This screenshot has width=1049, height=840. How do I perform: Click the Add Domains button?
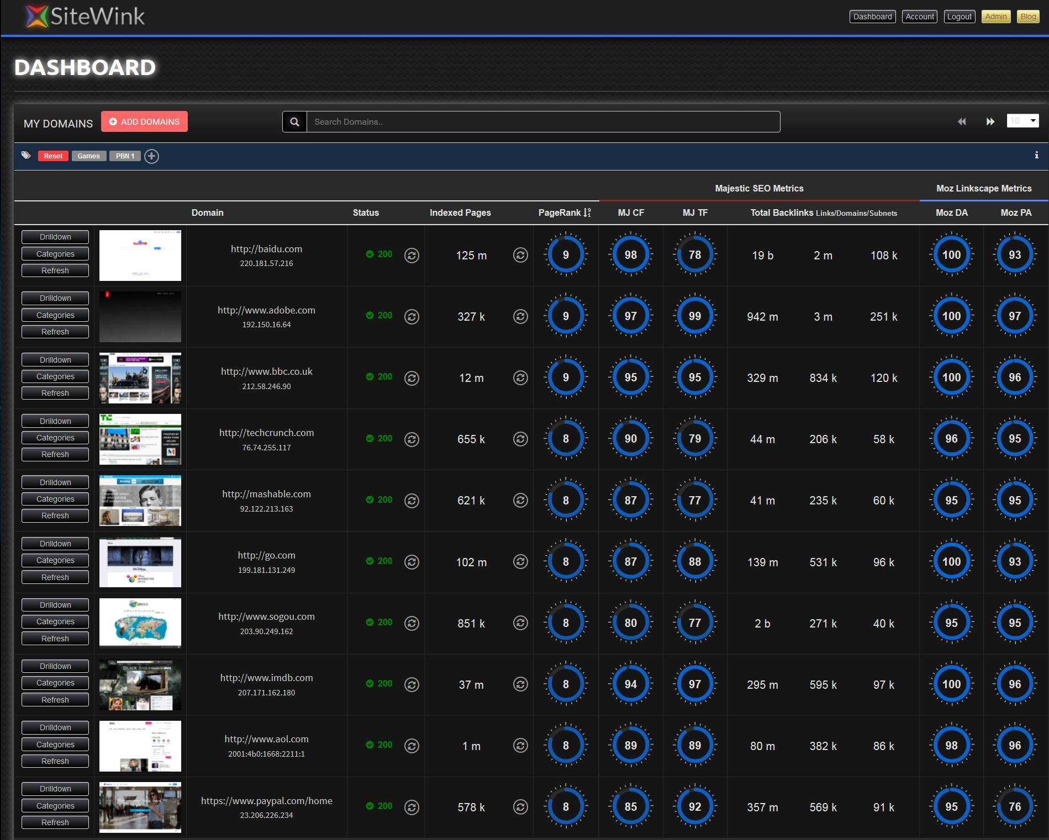click(144, 121)
